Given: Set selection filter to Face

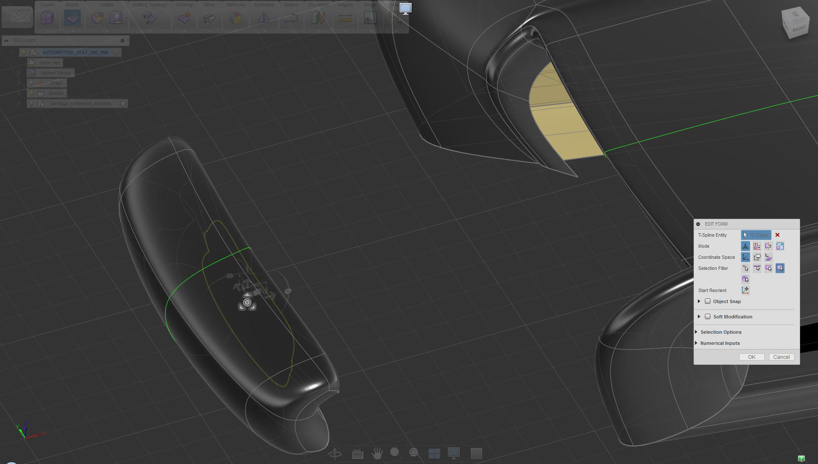Looking at the screenshot, I should click(x=768, y=268).
